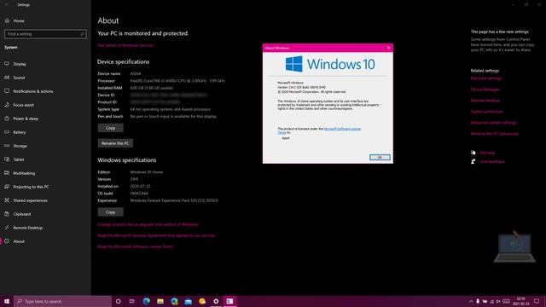Show hidden icons in the system tray
This screenshot has width=546, height=307.
[471, 301]
